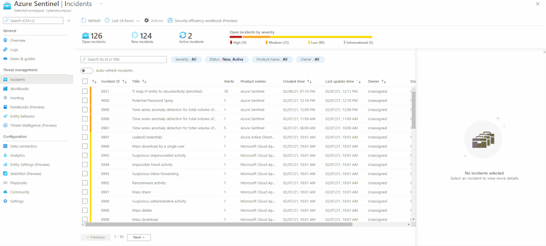Image resolution: width=546 pixels, height=246 pixels.
Task: Click the Refresh circular arrow icon
Action: point(84,21)
